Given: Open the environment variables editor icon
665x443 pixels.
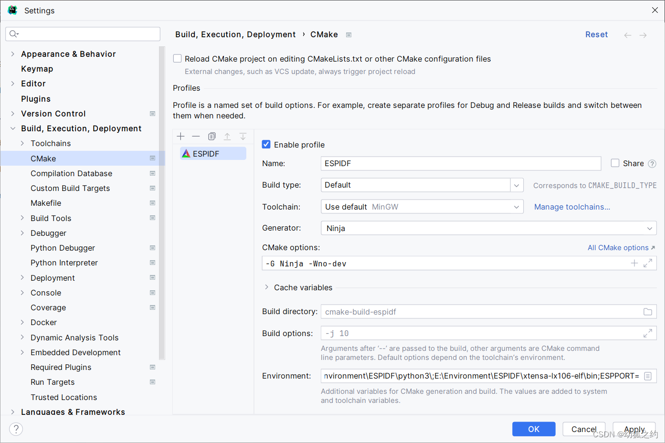Looking at the screenshot, I should [x=648, y=376].
